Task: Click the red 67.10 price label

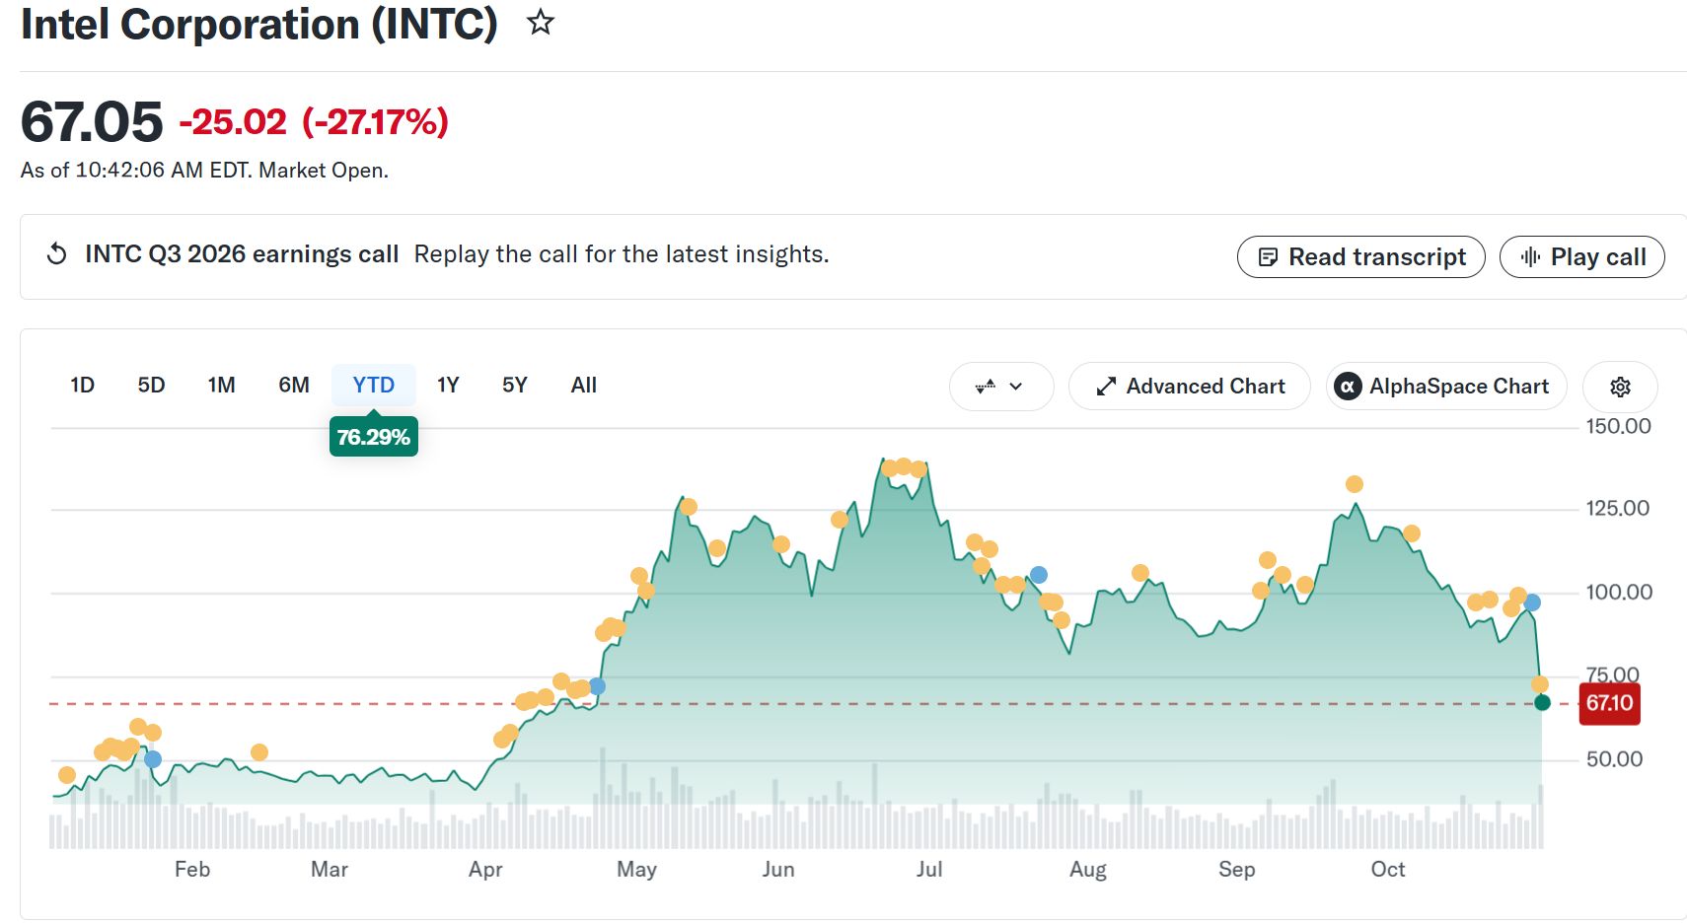Action: click(1609, 704)
